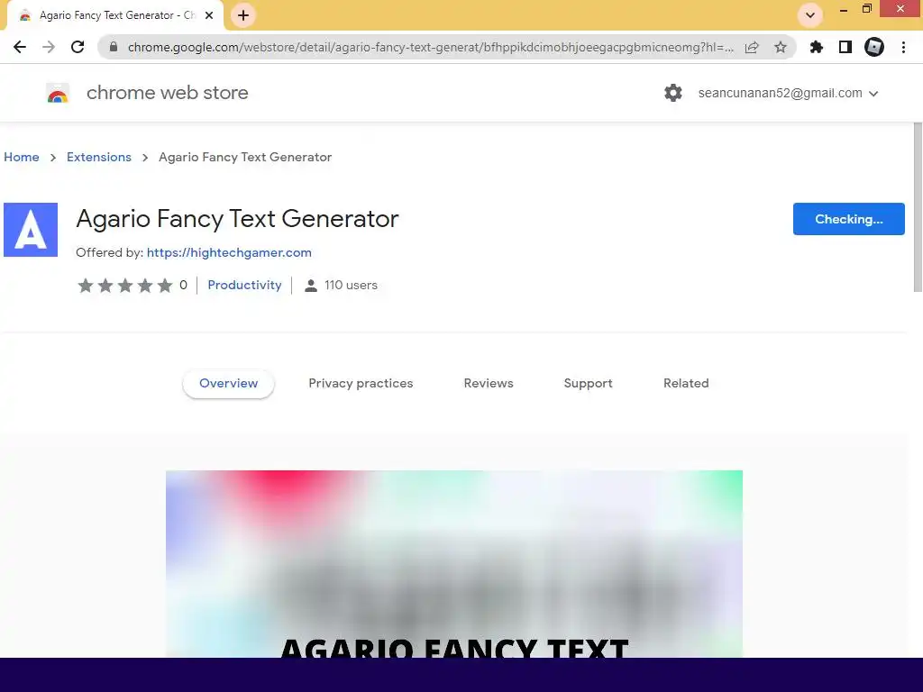Switch to the Privacy practices tab
Viewport: 923px width, 692px height.
361,384
